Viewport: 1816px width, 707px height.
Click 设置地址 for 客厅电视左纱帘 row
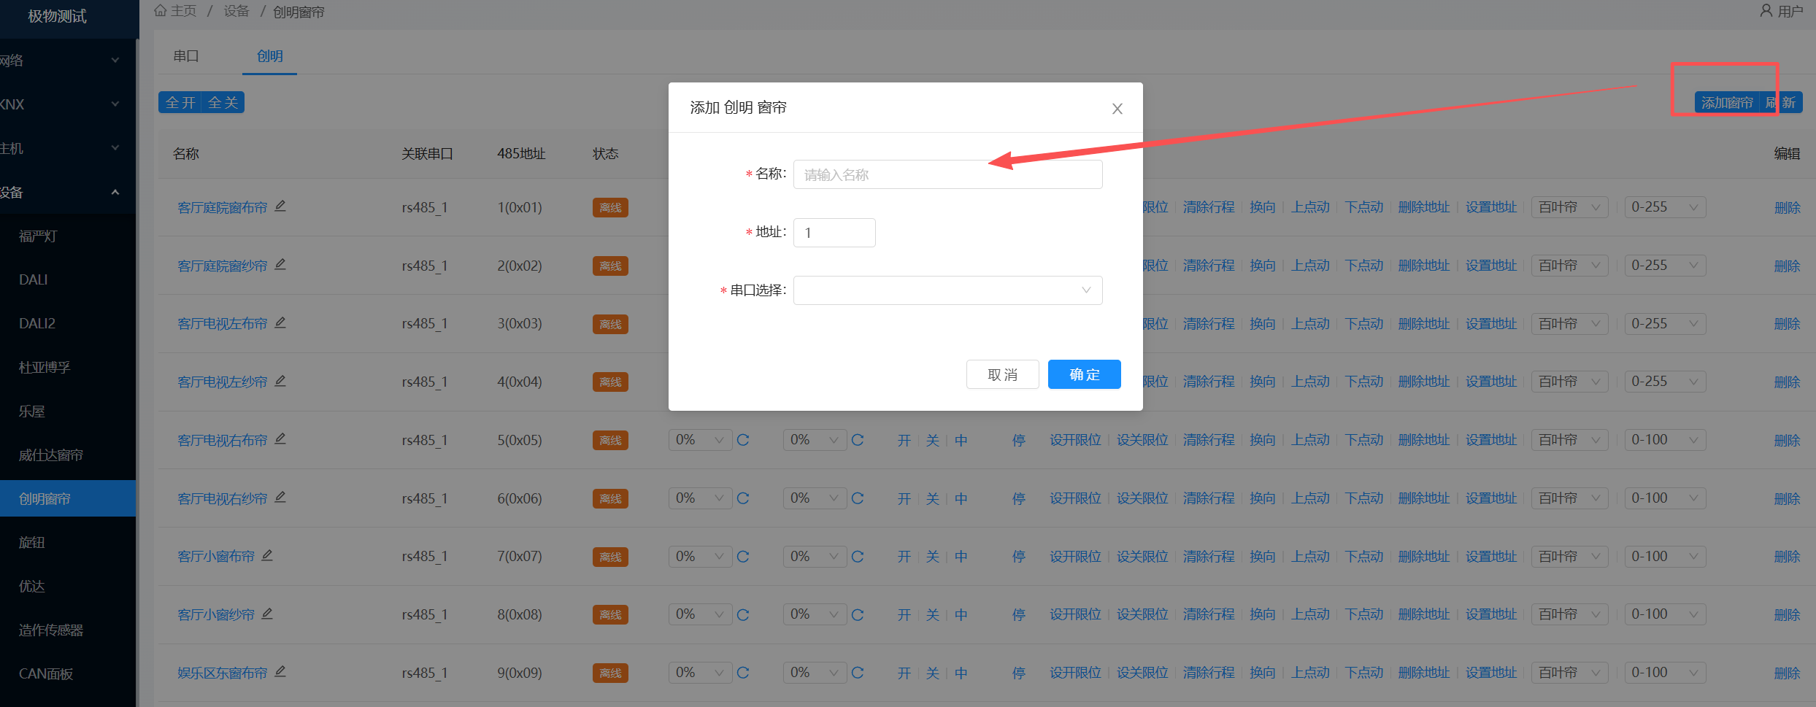tap(1491, 382)
